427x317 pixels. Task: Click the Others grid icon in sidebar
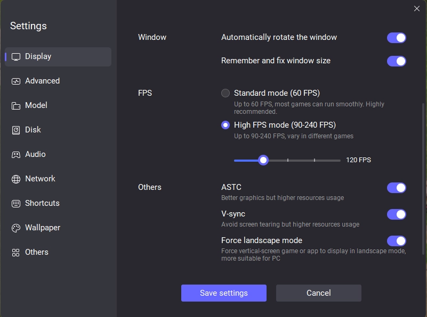(x=16, y=253)
